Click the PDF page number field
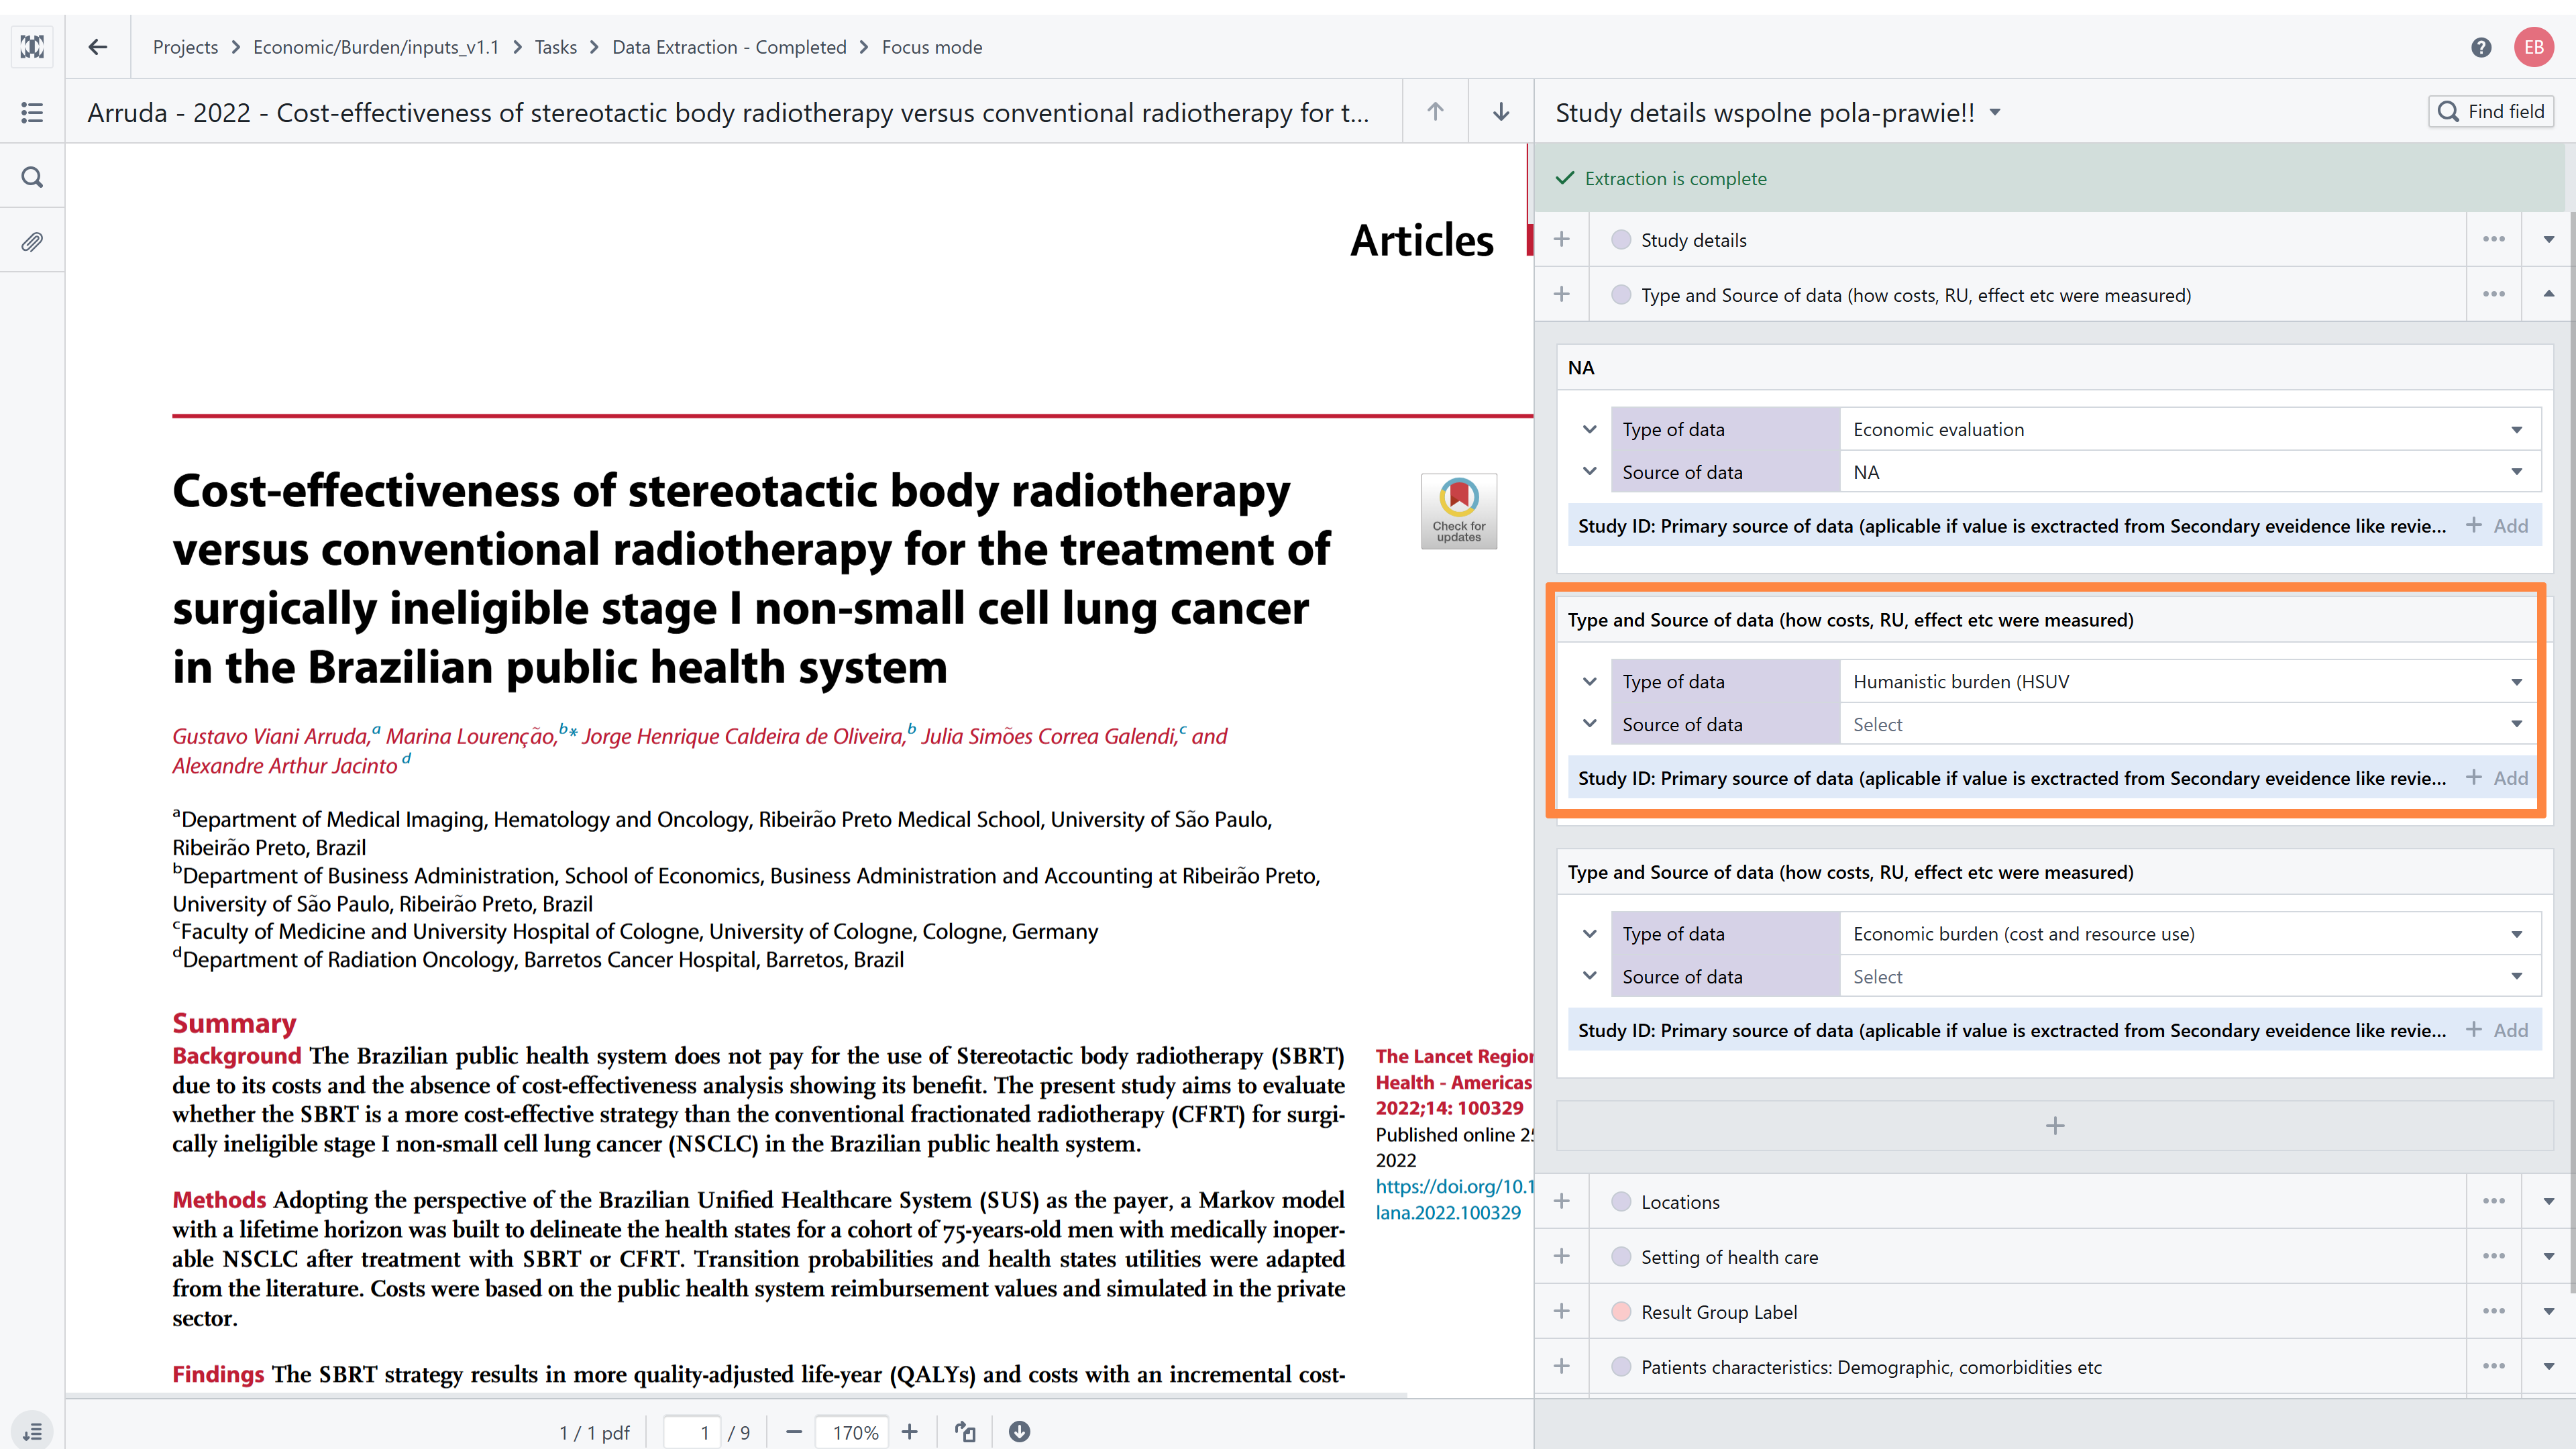Image resolution: width=2576 pixels, height=1449 pixels. point(693,1432)
